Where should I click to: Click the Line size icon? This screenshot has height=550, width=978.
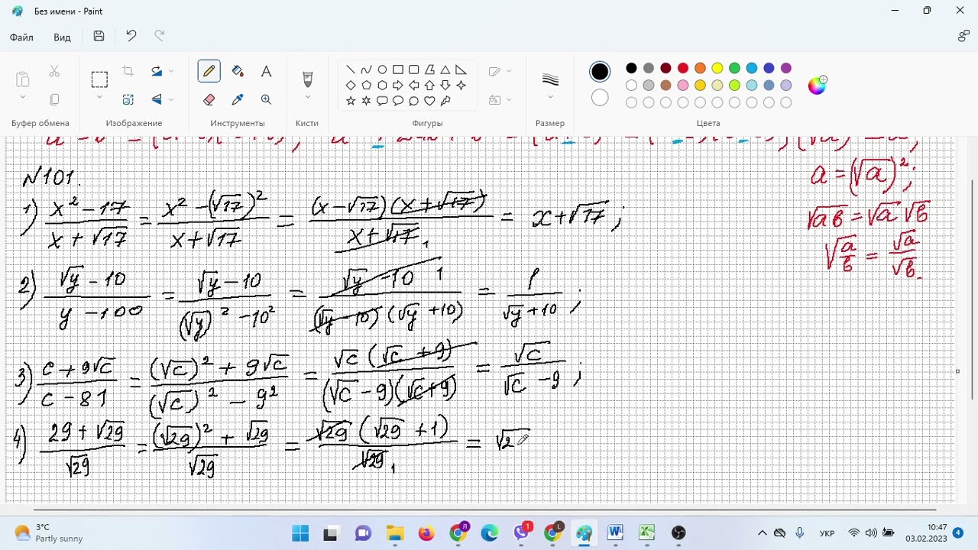(x=550, y=79)
